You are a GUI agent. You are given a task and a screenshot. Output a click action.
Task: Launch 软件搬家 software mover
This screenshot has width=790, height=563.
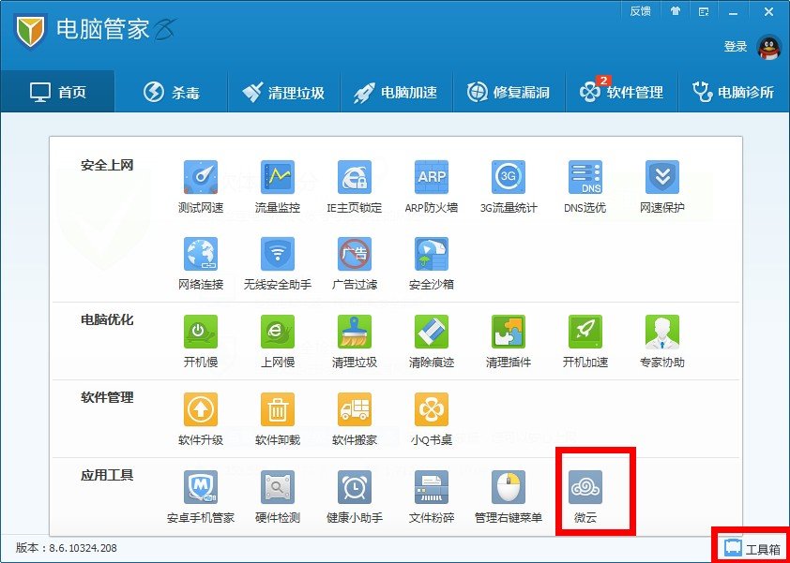pos(353,417)
